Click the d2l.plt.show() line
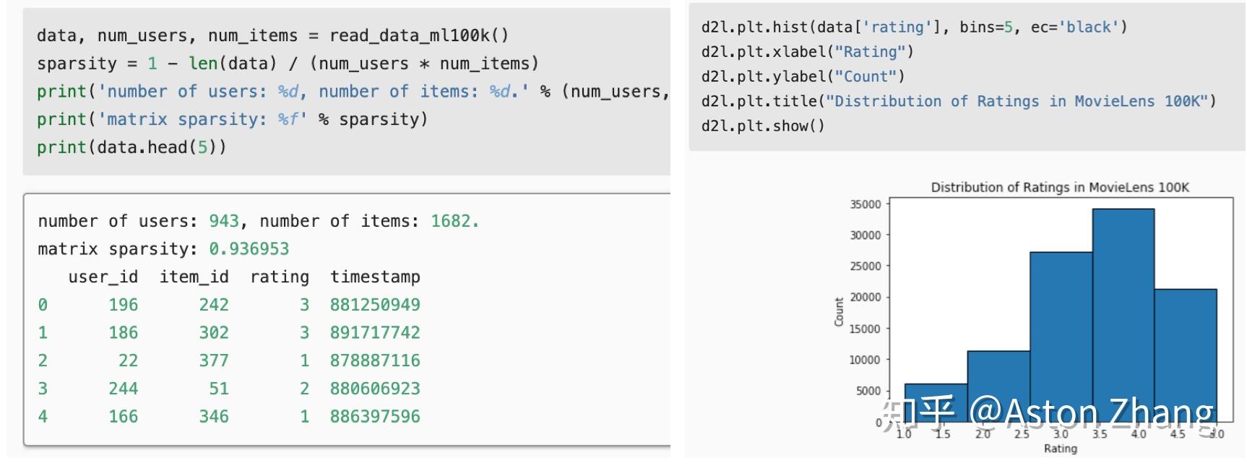1247x471 pixels. click(762, 126)
